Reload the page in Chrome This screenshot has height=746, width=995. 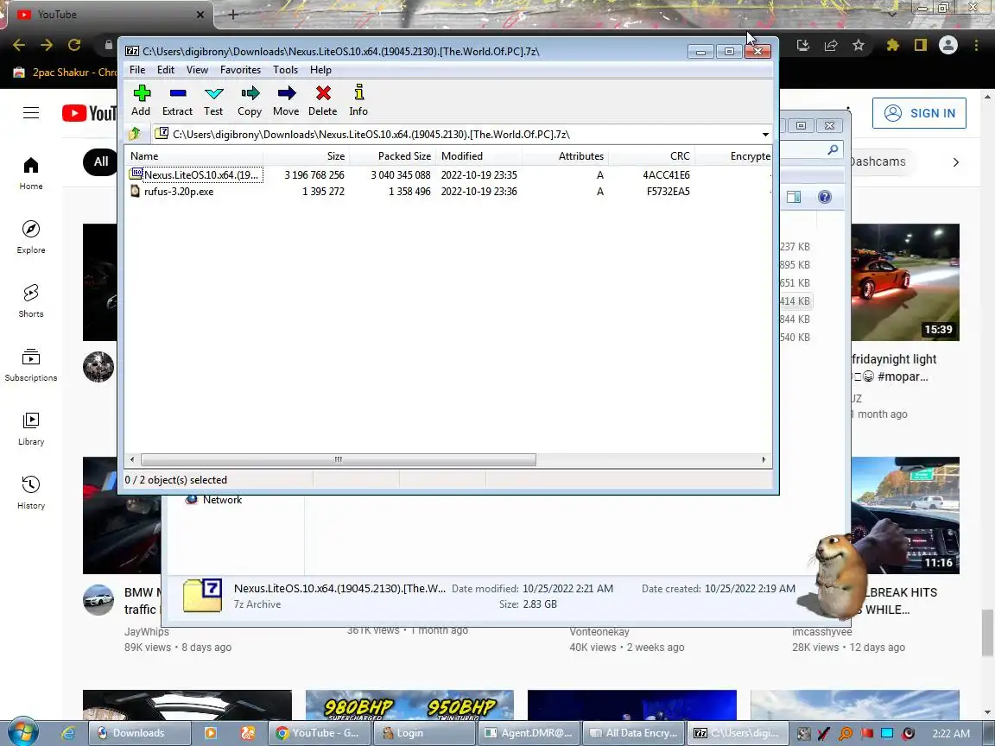coord(74,45)
